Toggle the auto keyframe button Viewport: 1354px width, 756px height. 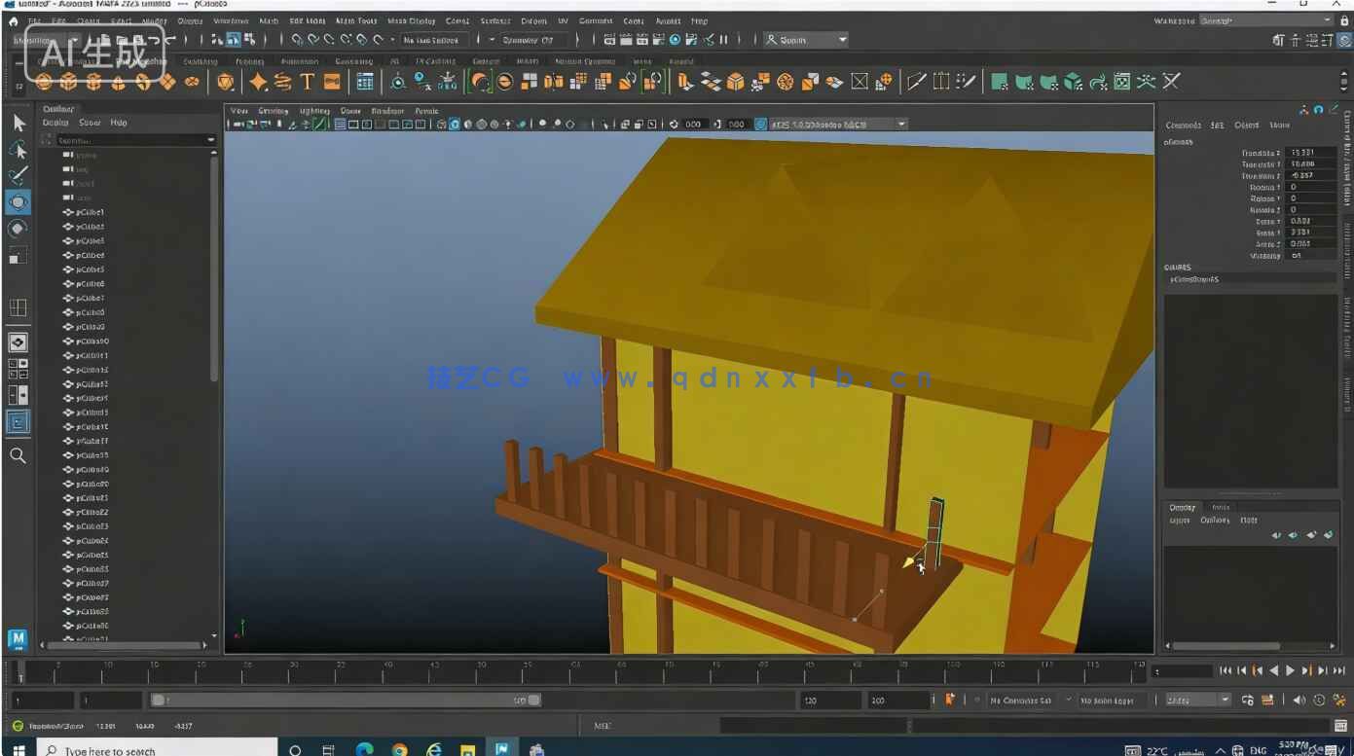coord(950,700)
